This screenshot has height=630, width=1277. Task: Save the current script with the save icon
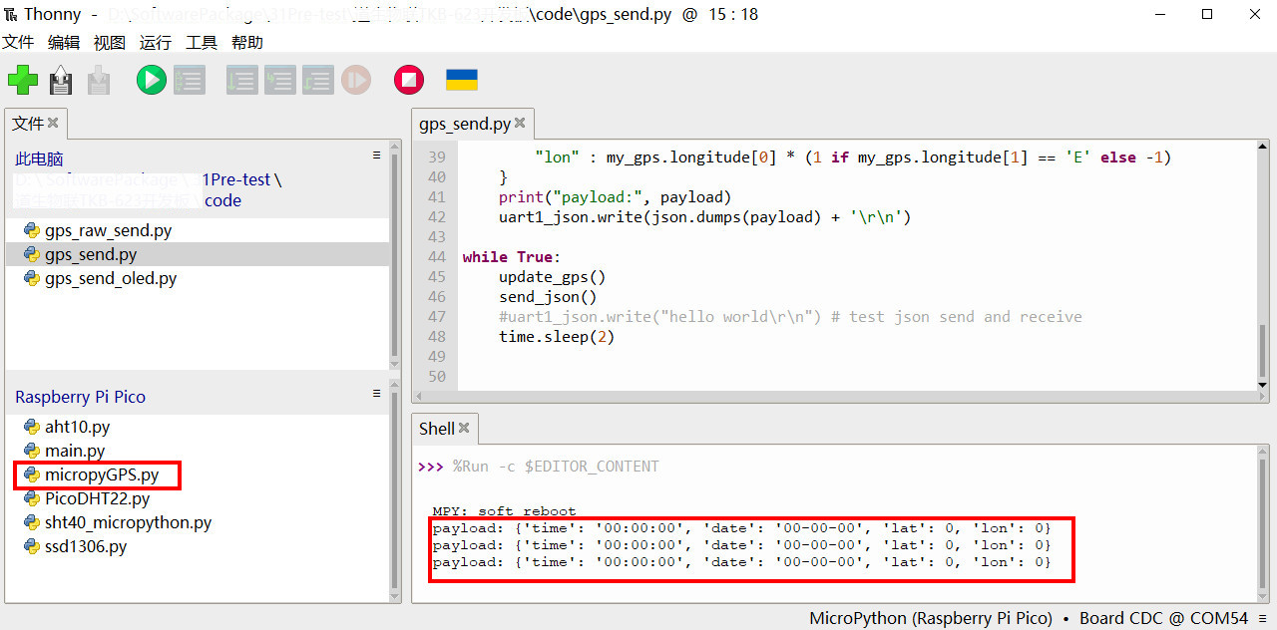98,79
